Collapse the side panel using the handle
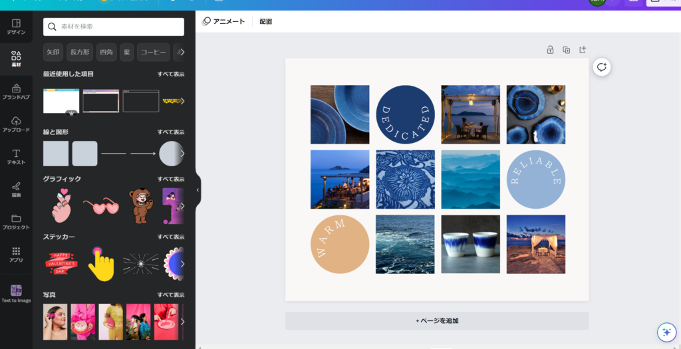 pos(198,190)
